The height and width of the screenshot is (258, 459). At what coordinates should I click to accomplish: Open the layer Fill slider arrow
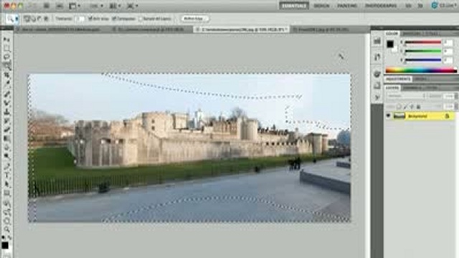(456, 107)
